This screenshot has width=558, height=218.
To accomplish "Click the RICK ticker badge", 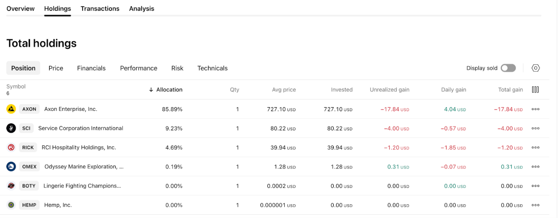I will 28,147.
